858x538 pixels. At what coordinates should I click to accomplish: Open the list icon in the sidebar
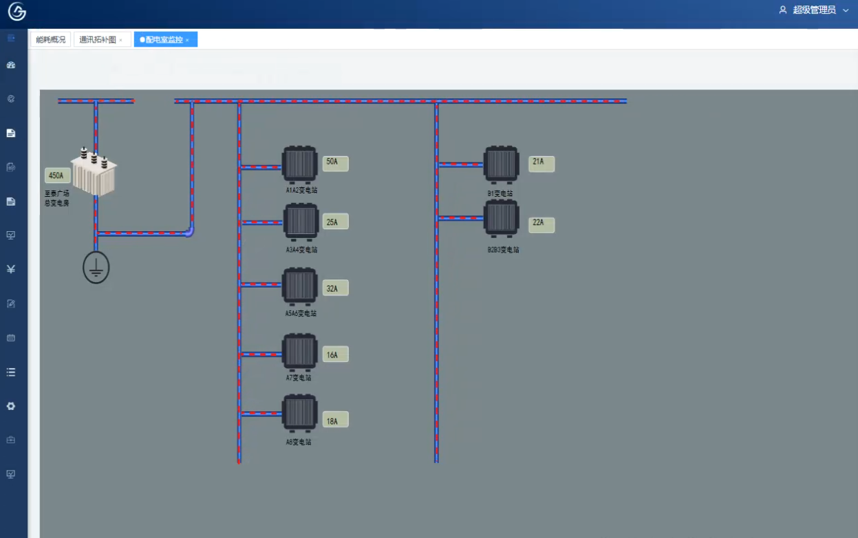click(x=11, y=372)
